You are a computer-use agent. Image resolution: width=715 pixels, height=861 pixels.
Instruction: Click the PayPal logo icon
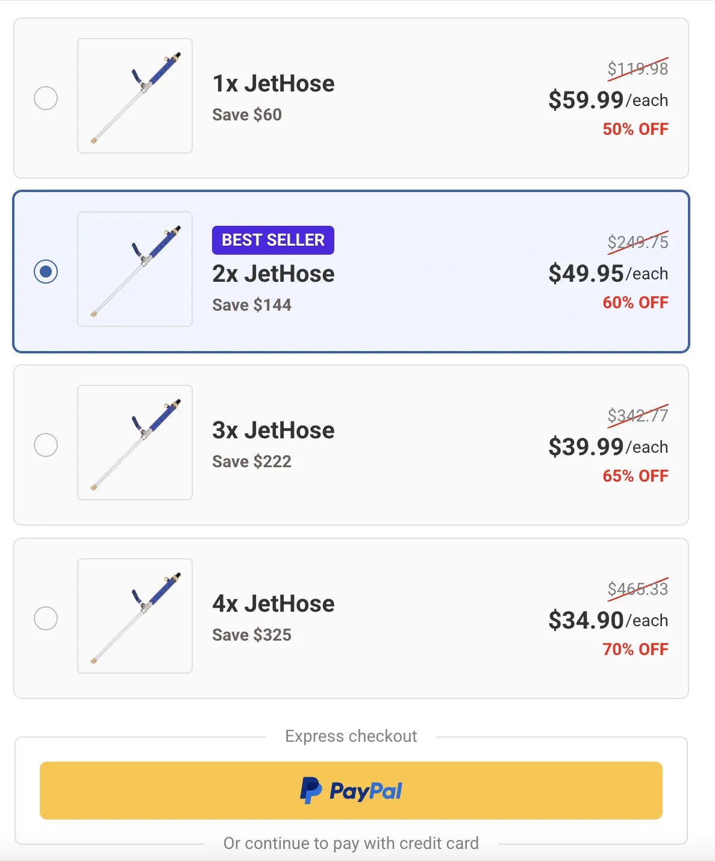coord(311,791)
